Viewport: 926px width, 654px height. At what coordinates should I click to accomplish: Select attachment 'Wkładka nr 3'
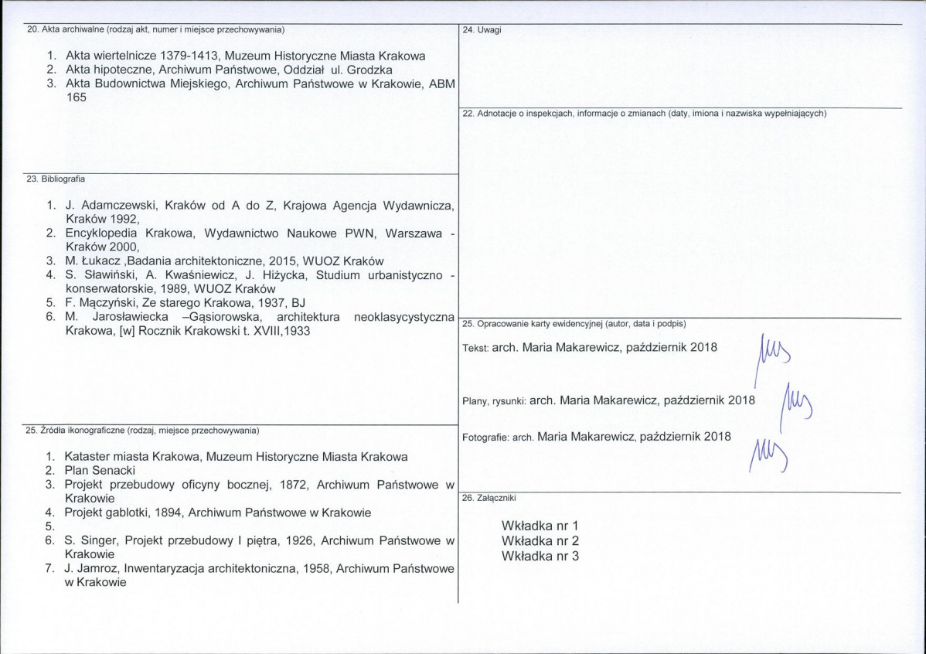click(540, 556)
